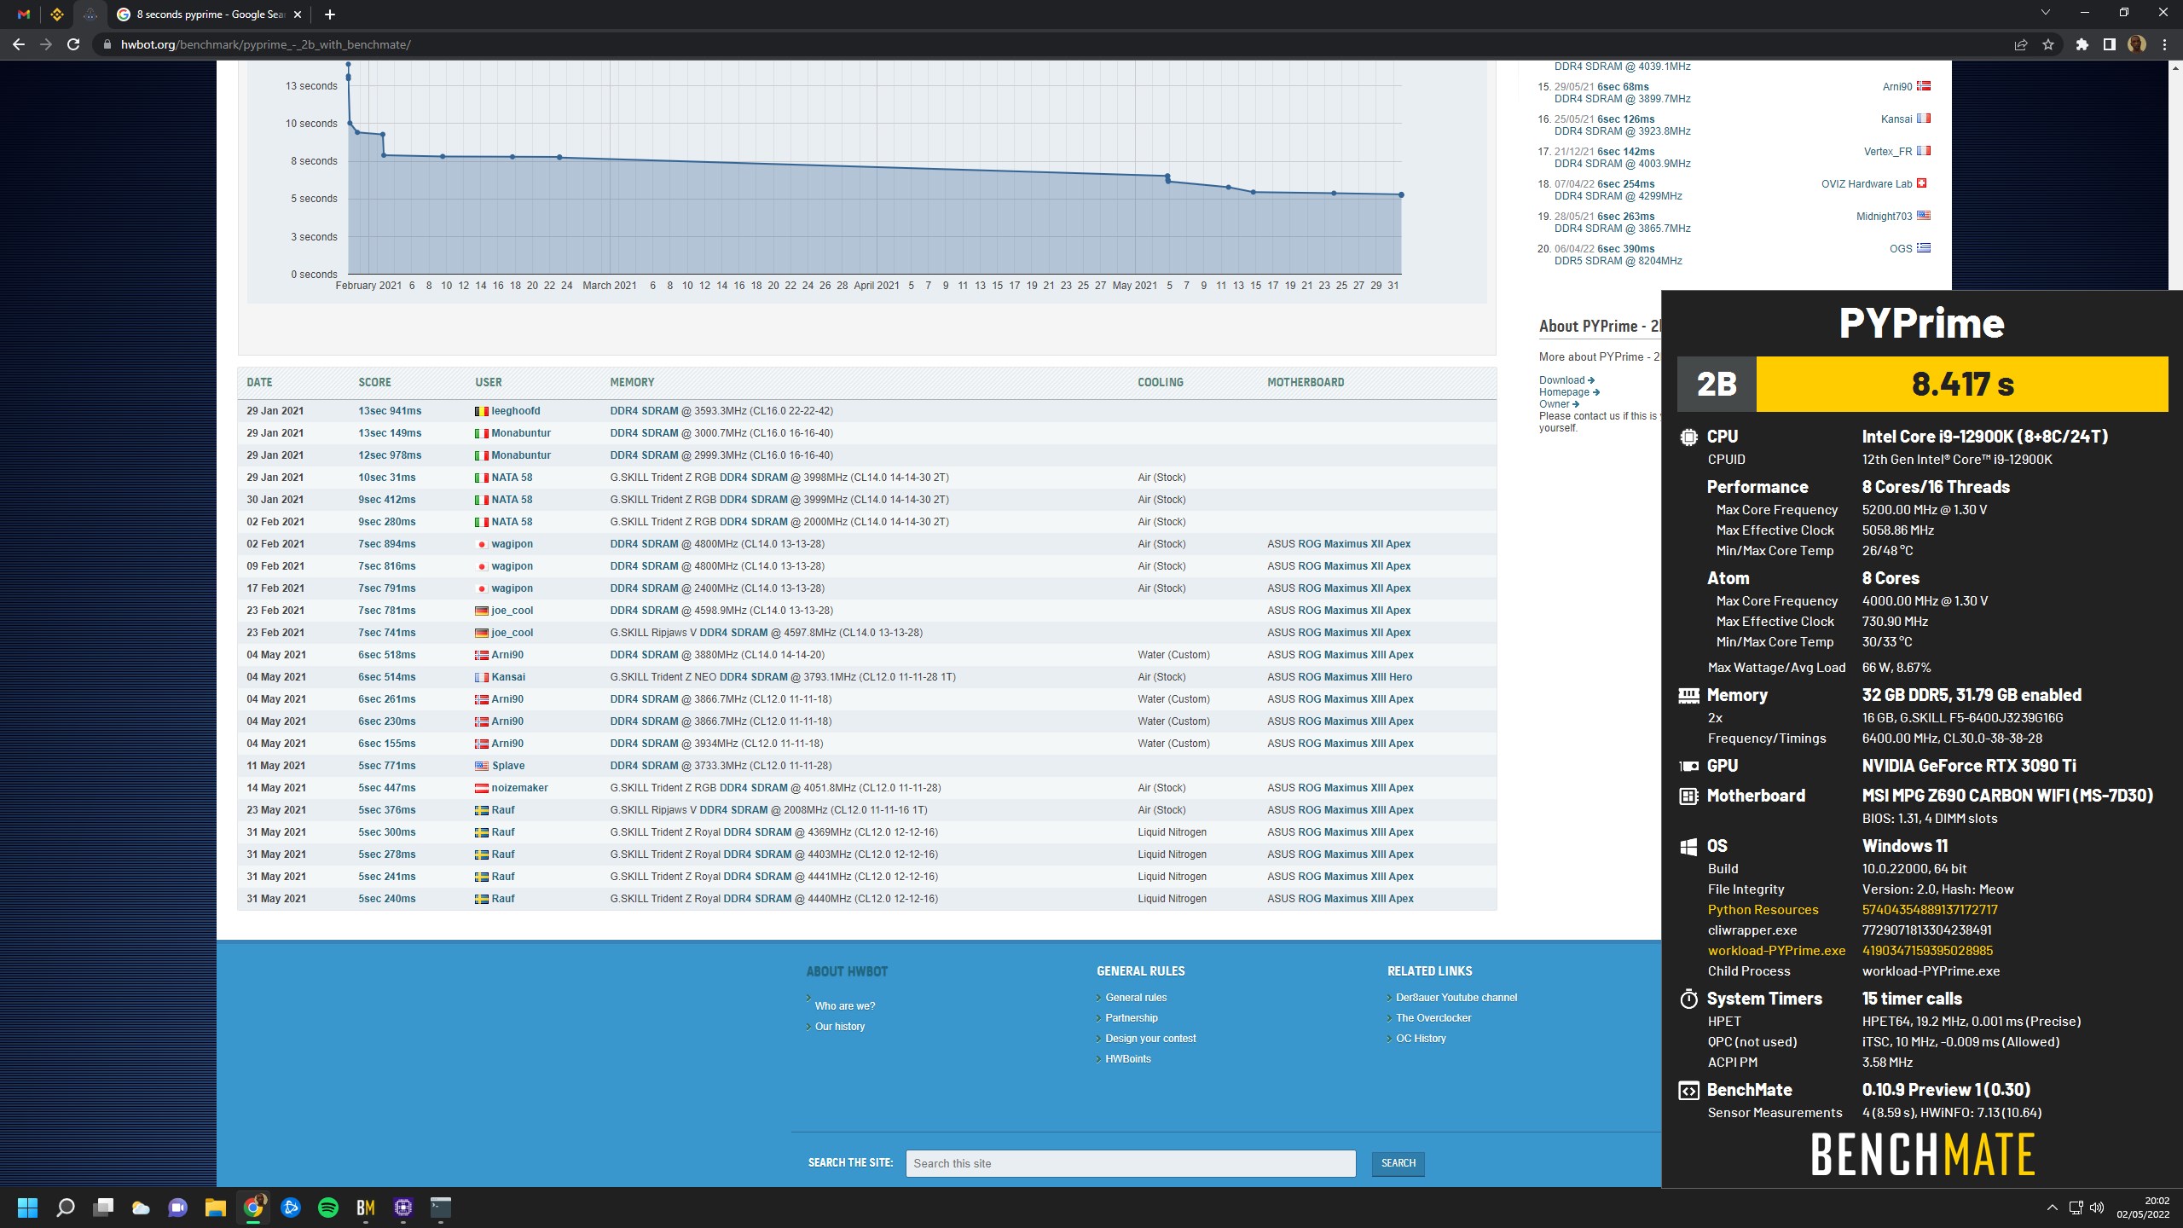Image resolution: width=2183 pixels, height=1228 pixels.
Task: Reload the hwbot page
Action: (73, 44)
